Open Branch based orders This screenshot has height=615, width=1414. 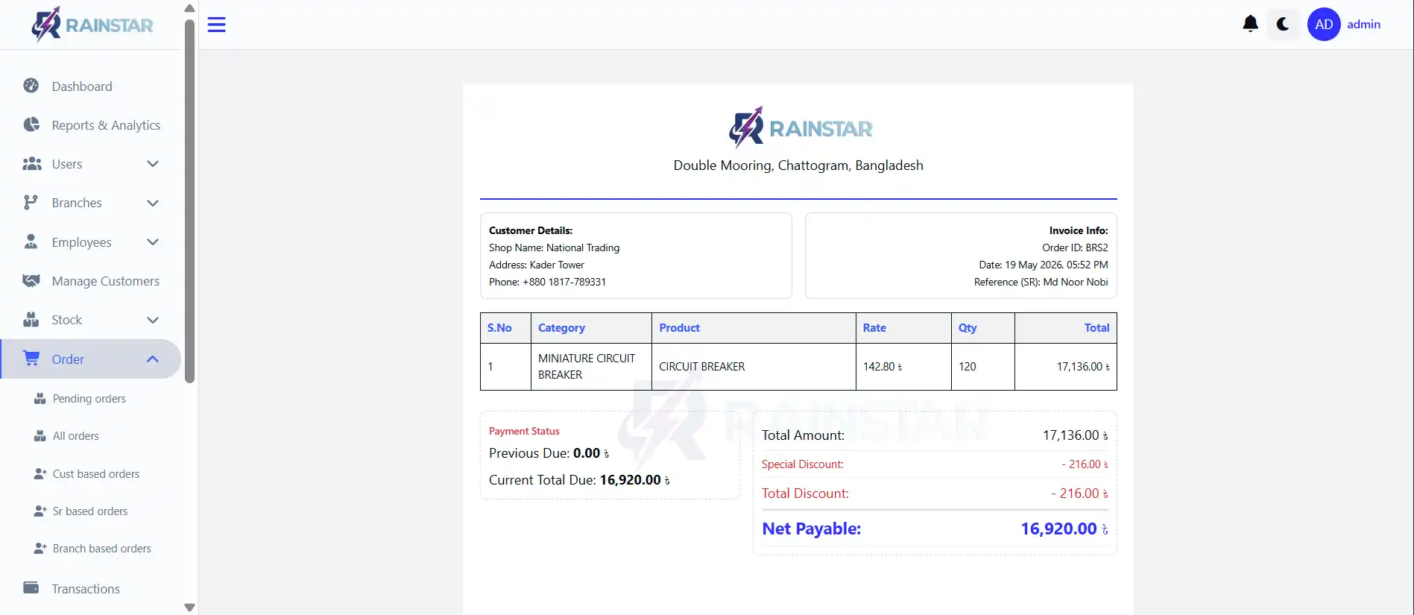pyautogui.click(x=101, y=548)
